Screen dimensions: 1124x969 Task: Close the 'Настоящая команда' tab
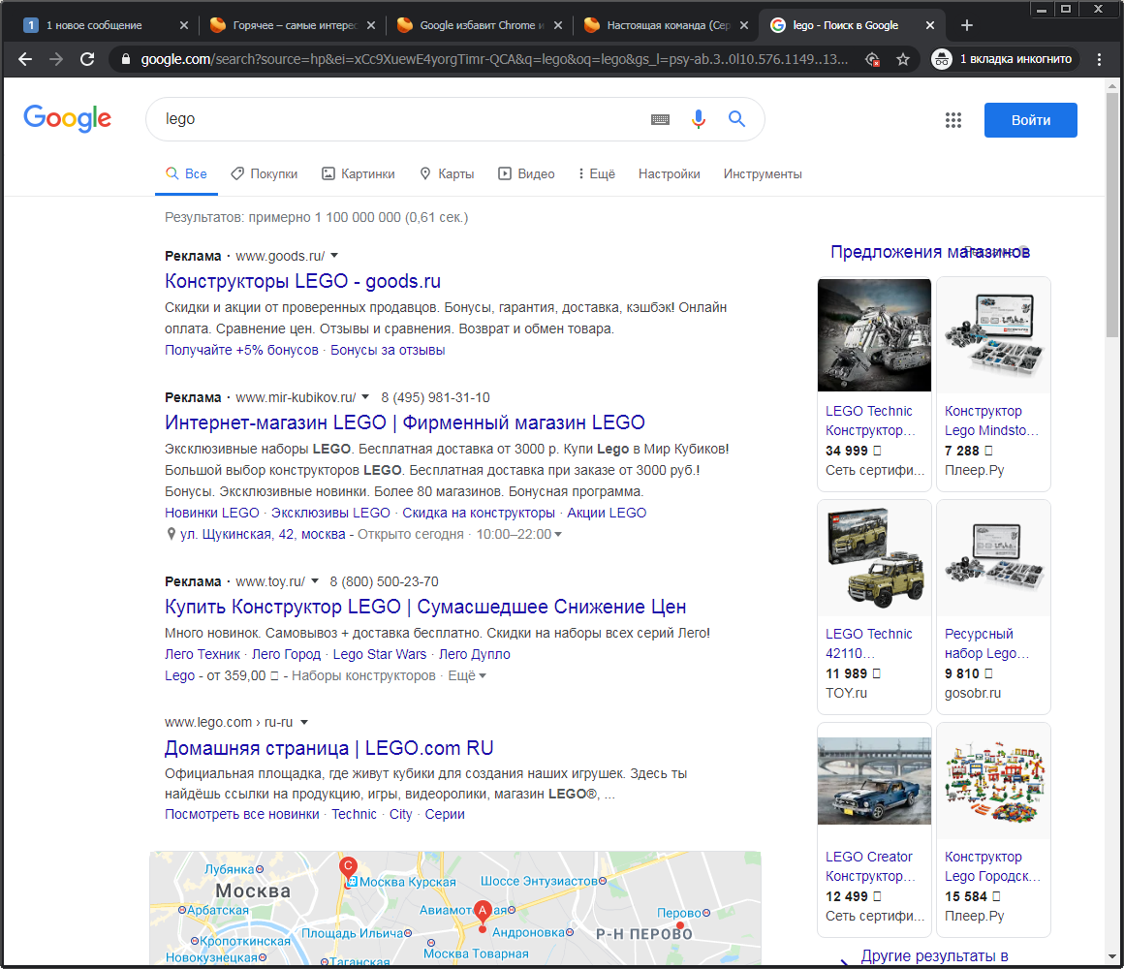click(x=744, y=25)
